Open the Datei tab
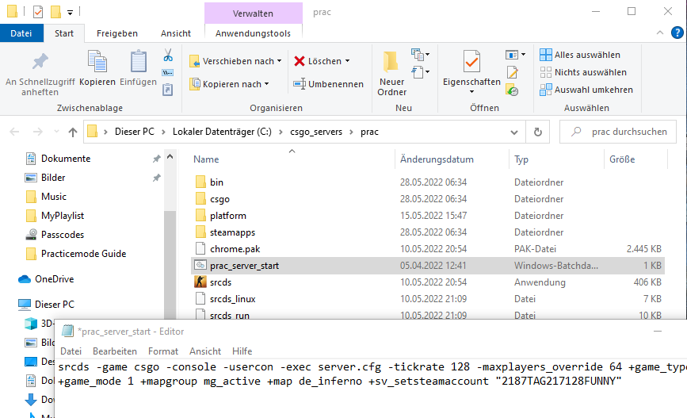 (x=21, y=33)
